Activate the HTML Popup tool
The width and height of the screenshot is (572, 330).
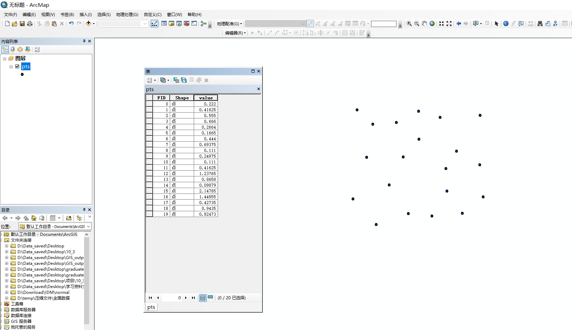(521, 24)
